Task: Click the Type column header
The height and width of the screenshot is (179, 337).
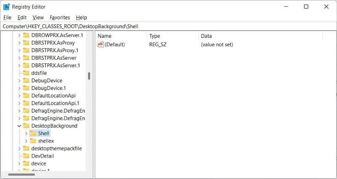Action: tap(173, 36)
